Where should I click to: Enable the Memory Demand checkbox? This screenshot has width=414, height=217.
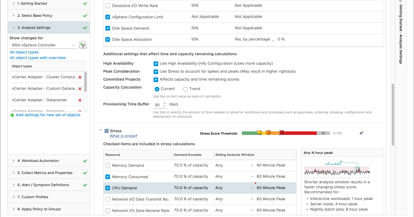tap(108, 165)
